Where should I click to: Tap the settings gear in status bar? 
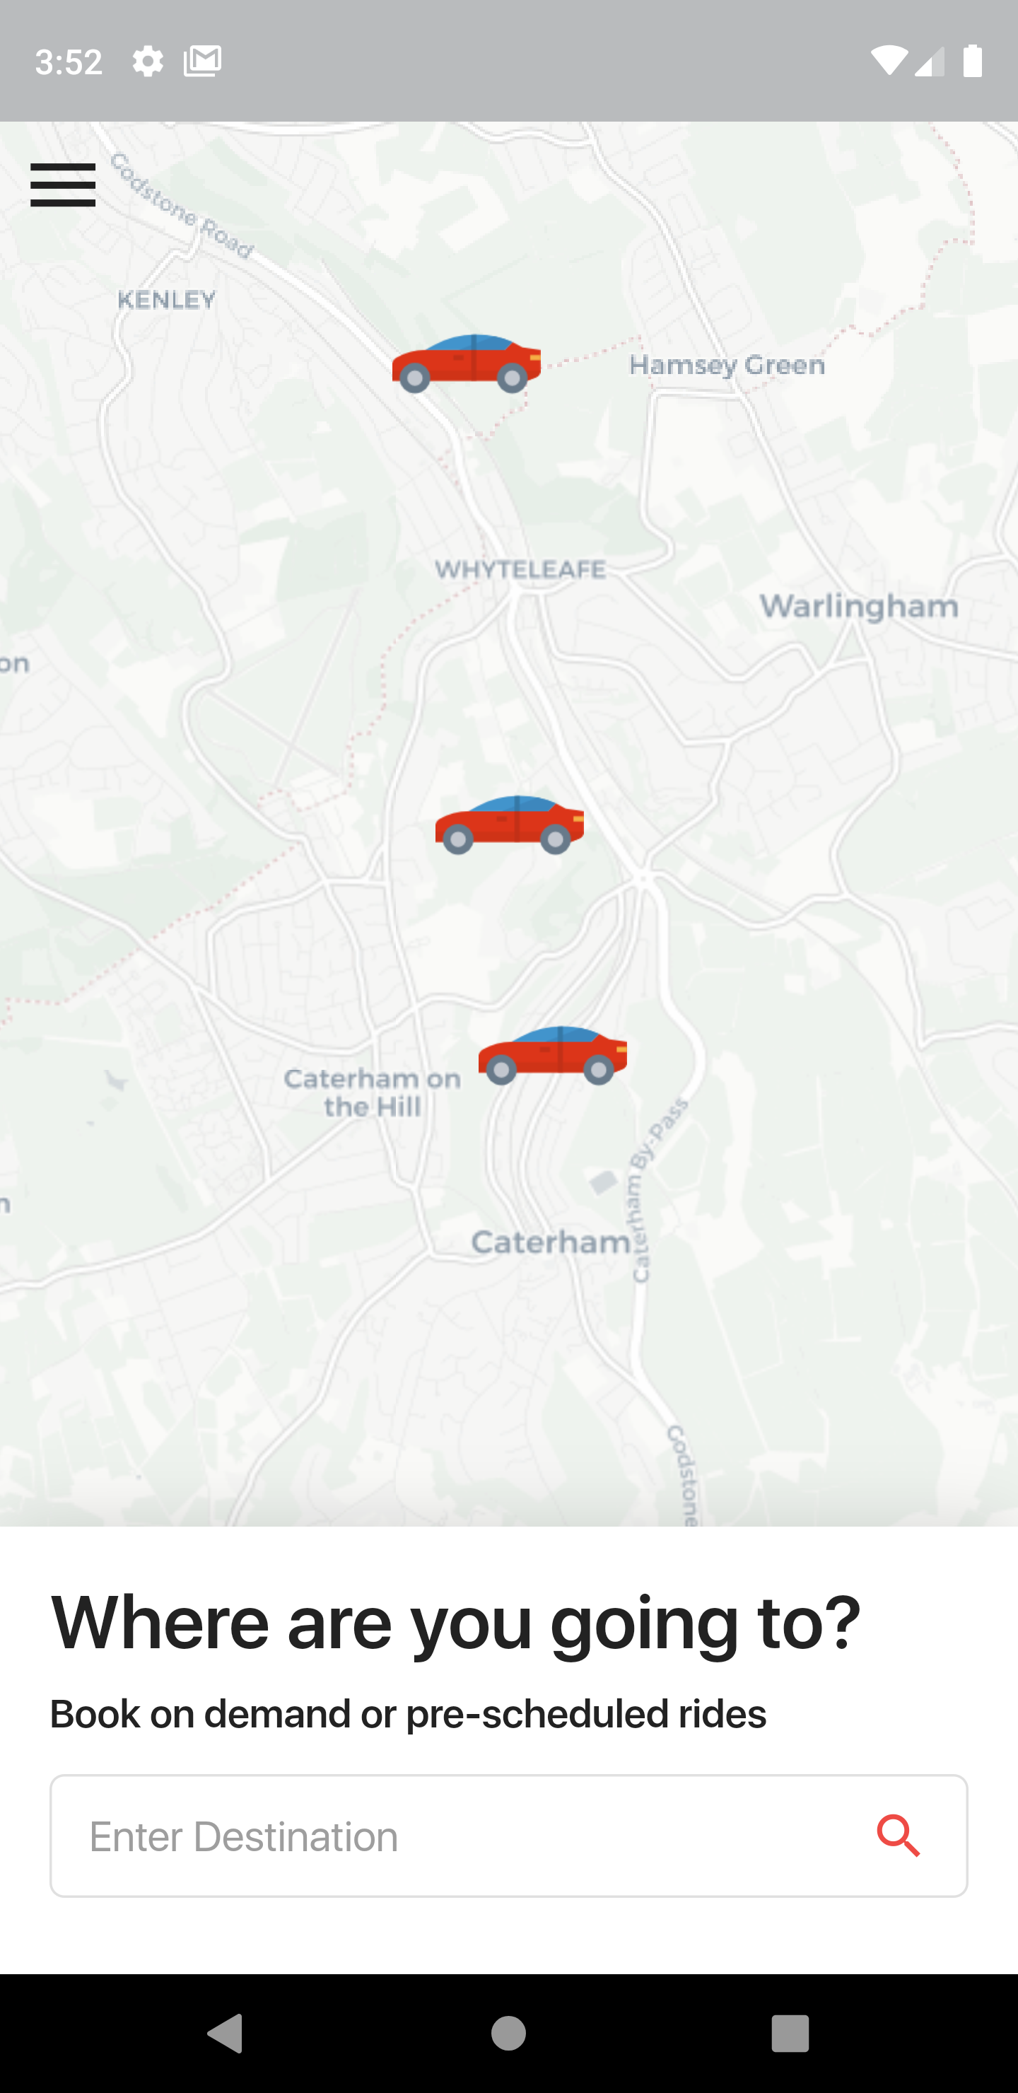click(x=148, y=61)
